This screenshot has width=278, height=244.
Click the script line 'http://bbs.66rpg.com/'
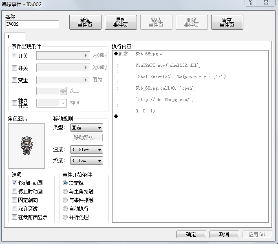pyautogui.click(x=164, y=99)
